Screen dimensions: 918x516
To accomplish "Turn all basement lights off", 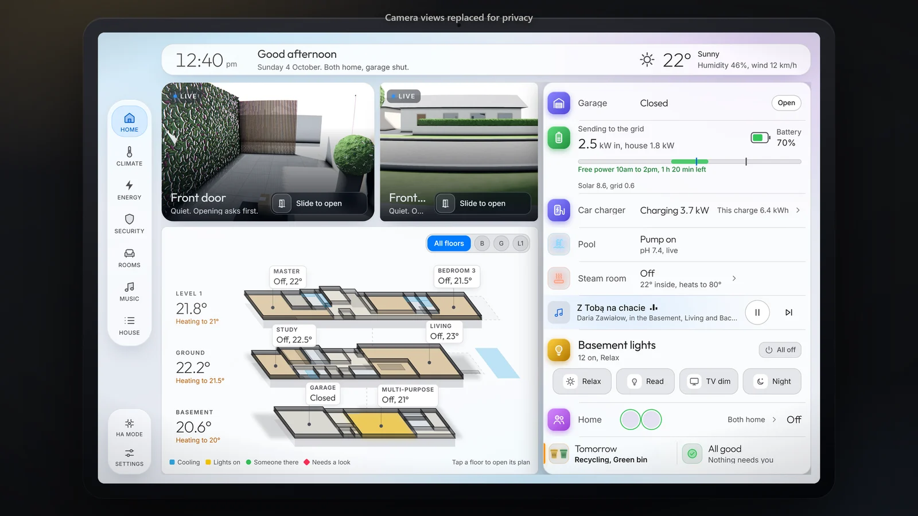I will pyautogui.click(x=780, y=350).
